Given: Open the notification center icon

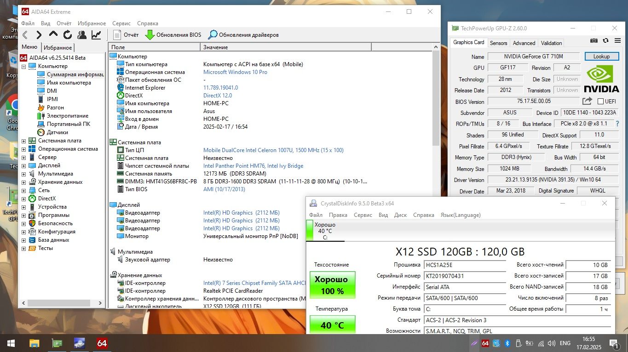Looking at the screenshot, I should point(614,343).
